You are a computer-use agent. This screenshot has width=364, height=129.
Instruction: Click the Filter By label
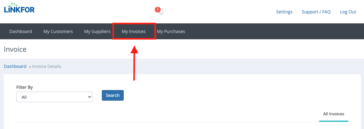(x=25, y=87)
